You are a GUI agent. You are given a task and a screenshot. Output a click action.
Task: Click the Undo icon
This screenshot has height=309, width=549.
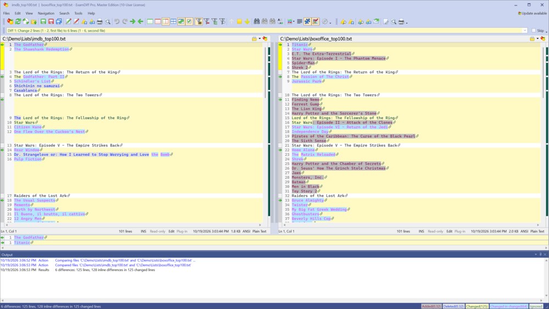pyautogui.click(x=116, y=22)
